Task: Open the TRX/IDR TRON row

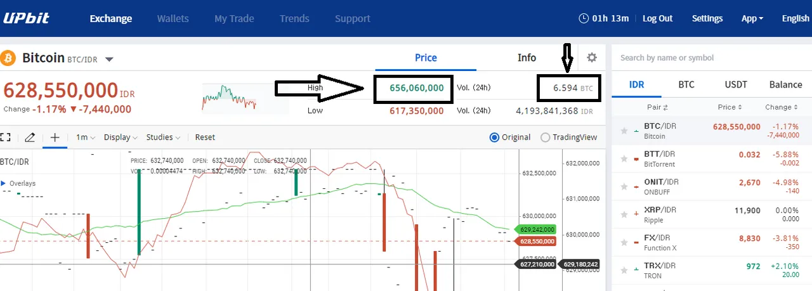Action: pos(711,271)
